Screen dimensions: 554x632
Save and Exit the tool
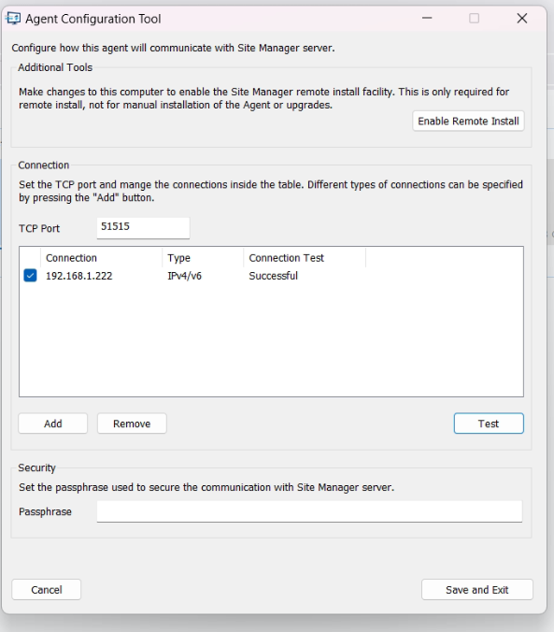477,590
